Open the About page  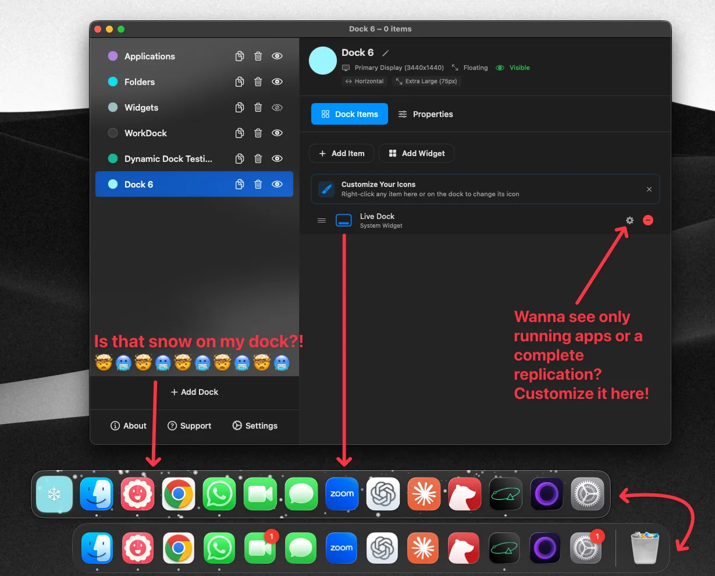click(129, 426)
